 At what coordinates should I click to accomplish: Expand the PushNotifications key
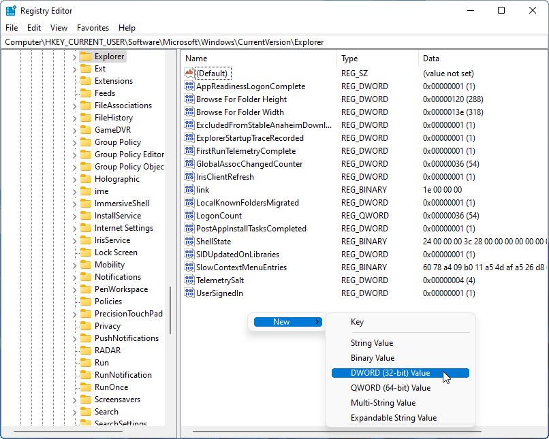coord(74,338)
